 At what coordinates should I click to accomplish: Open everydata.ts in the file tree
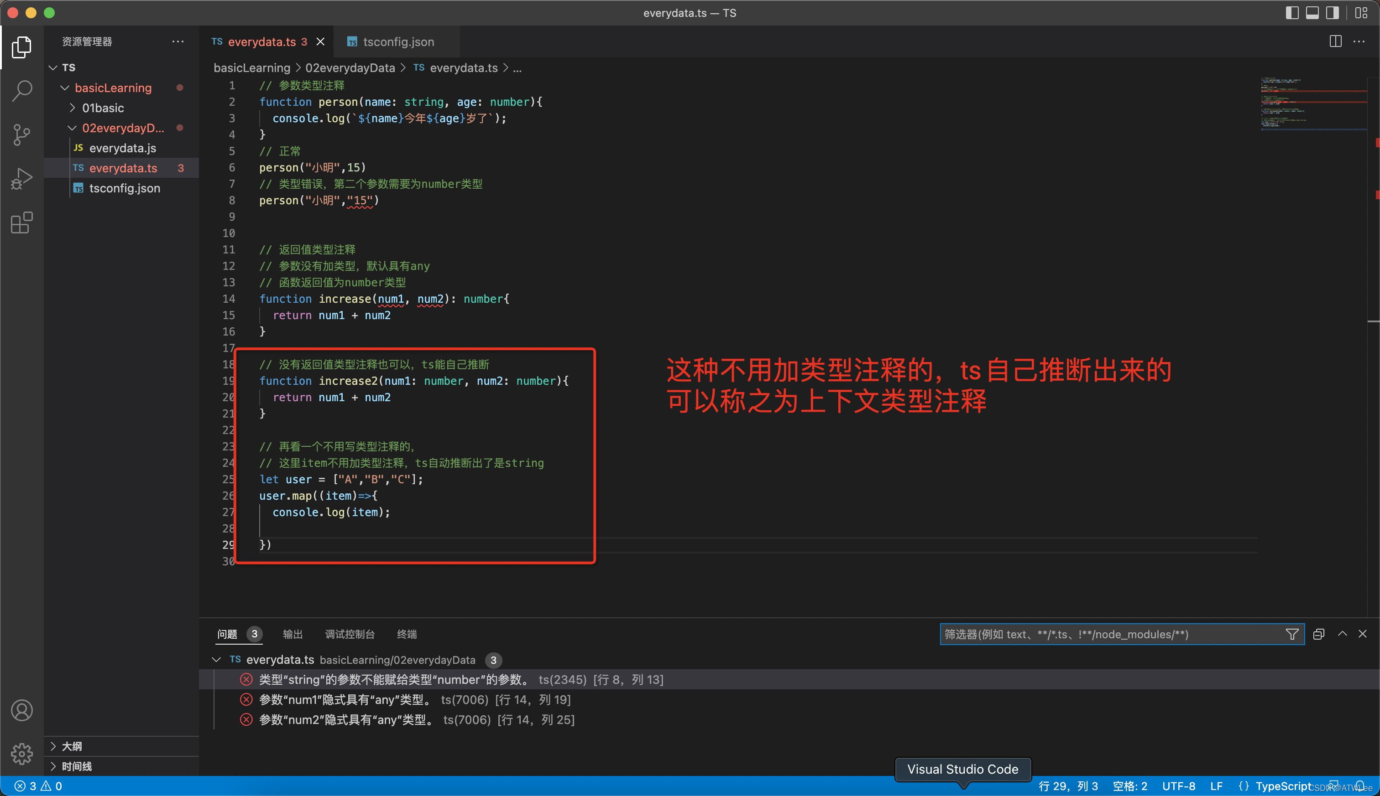pyautogui.click(x=121, y=168)
